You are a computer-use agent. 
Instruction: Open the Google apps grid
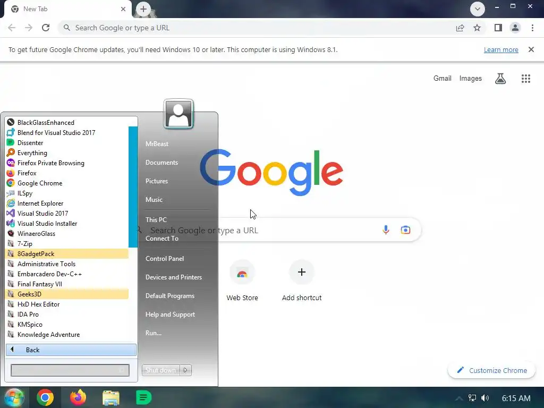click(x=526, y=79)
